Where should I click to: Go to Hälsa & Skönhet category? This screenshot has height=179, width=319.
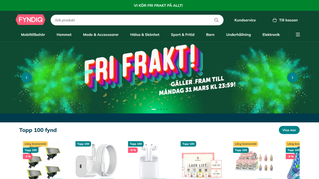click(x=145, y=35)
